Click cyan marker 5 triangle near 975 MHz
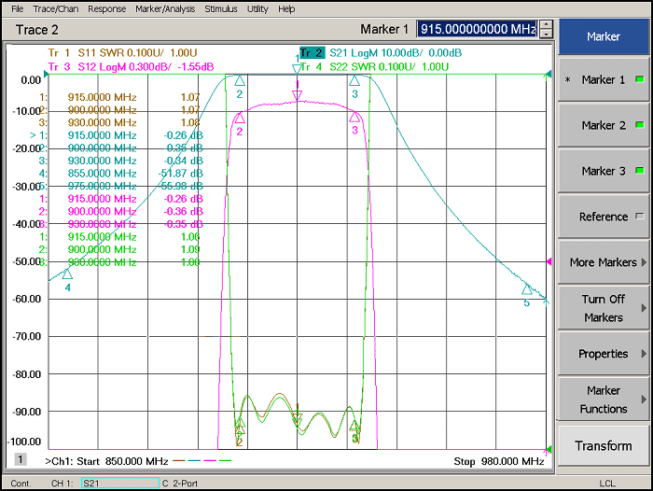Image resolution: width=653 pixels, height=491 pixels. tap(527, 288)
